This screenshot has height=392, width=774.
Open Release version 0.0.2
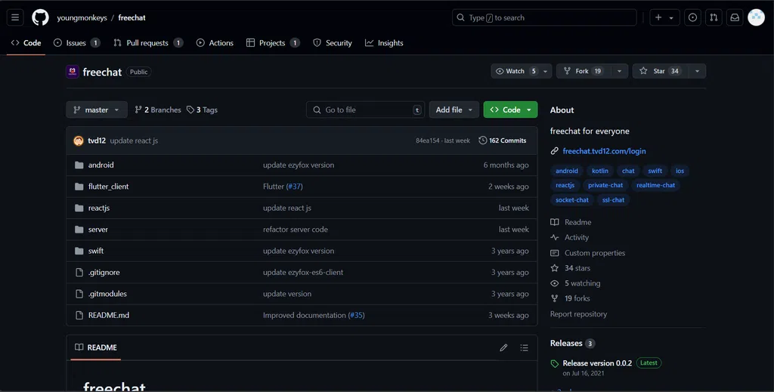(x=597, y=363)
